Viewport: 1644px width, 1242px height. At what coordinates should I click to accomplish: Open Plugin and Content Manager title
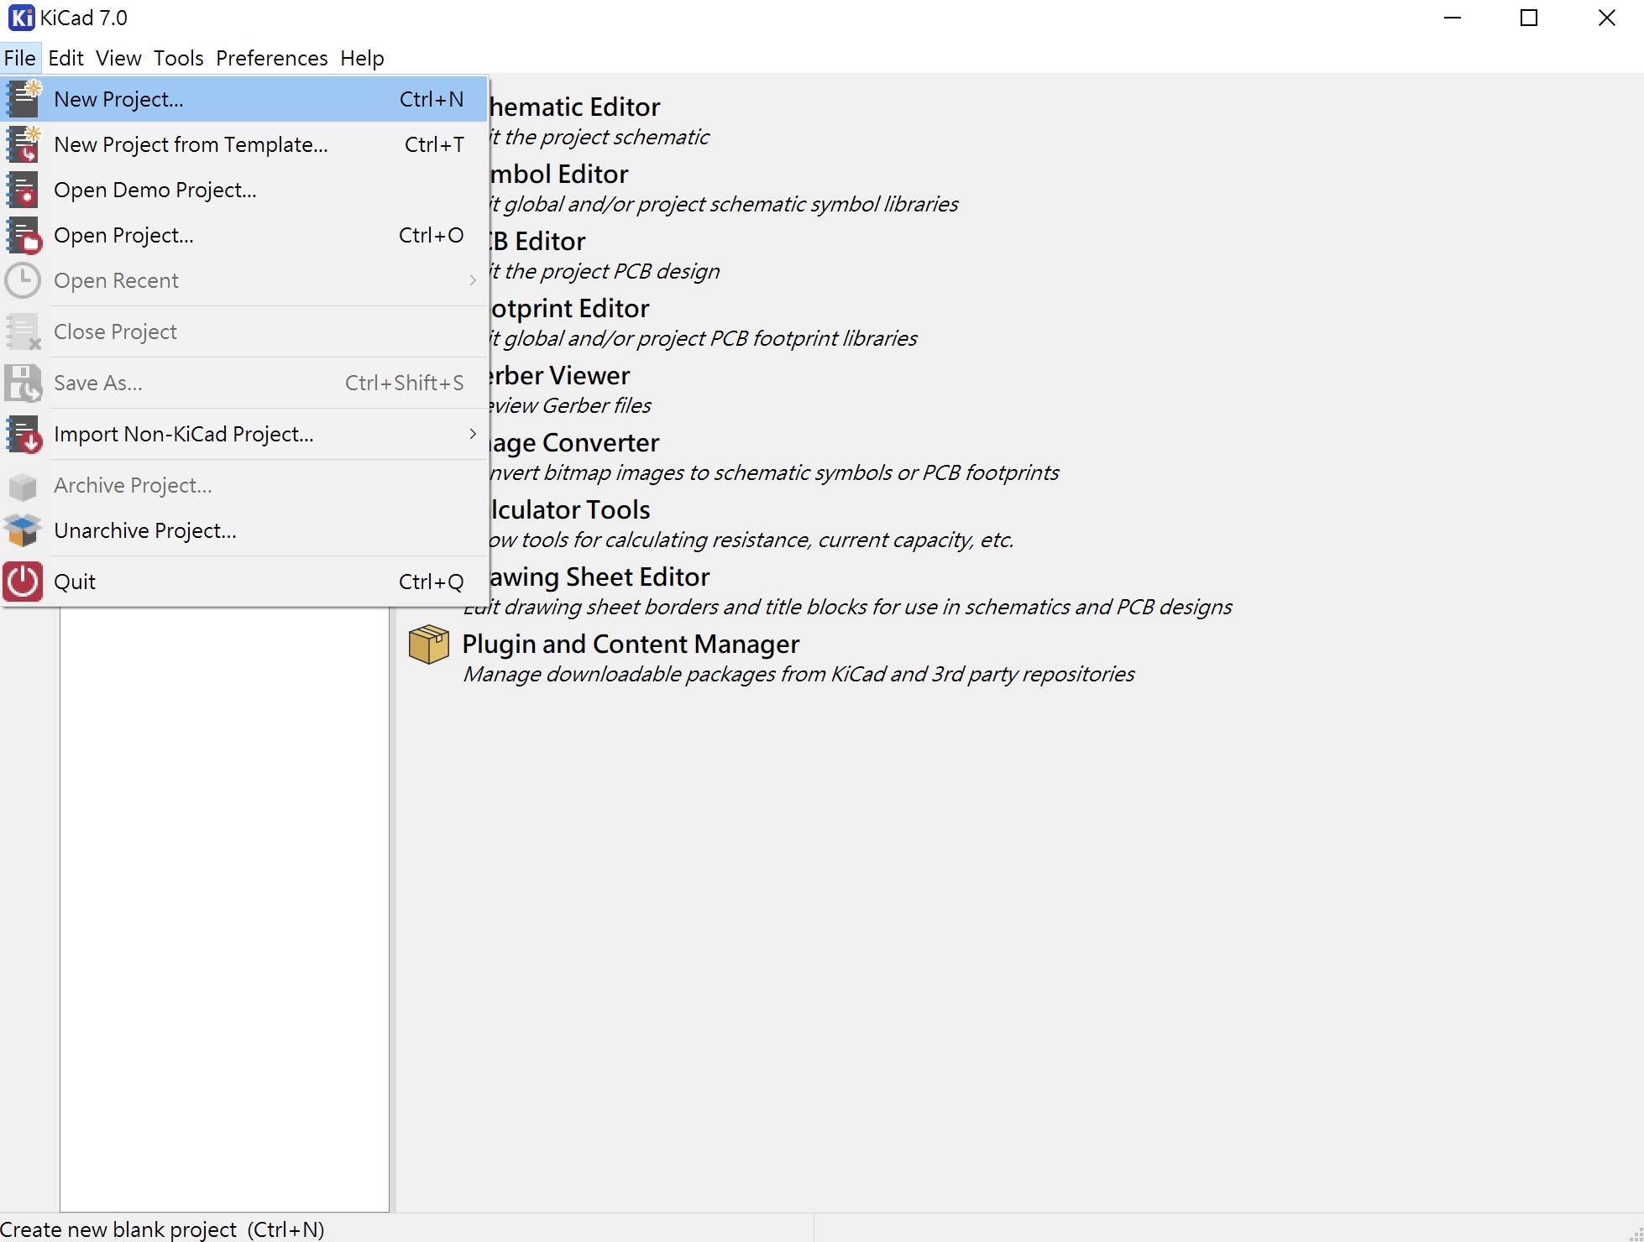click(631, 644)
